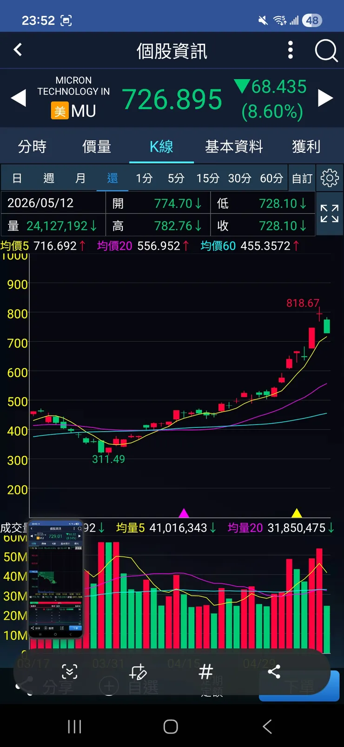Tap the MU ticker name

(x=84, y=111)
